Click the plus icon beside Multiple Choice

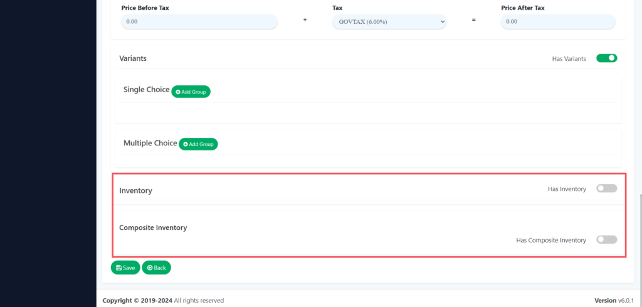coord(186,145)
